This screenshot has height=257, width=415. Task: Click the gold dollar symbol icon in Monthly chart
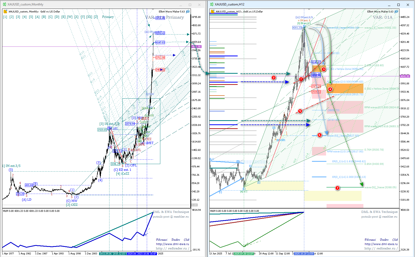click(x=5, y=12)
